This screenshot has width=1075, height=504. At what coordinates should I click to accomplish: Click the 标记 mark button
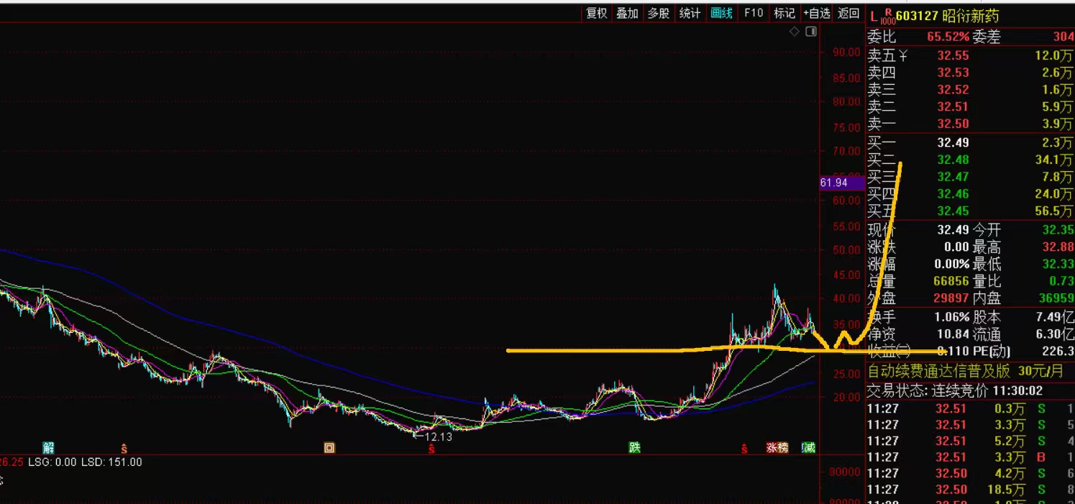tap(784, 13)
